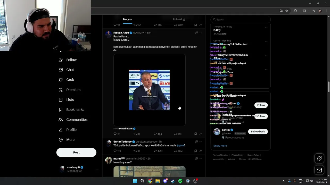Click the Search input field
The width and height of the screenshot is (330, 185).
(241, 20)
